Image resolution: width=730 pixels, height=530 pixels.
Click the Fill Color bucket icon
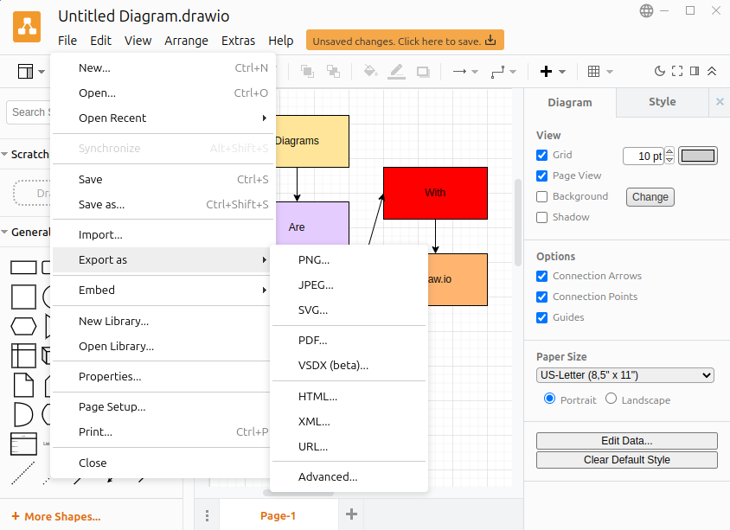pyautogui.click(x=370, y=71)
